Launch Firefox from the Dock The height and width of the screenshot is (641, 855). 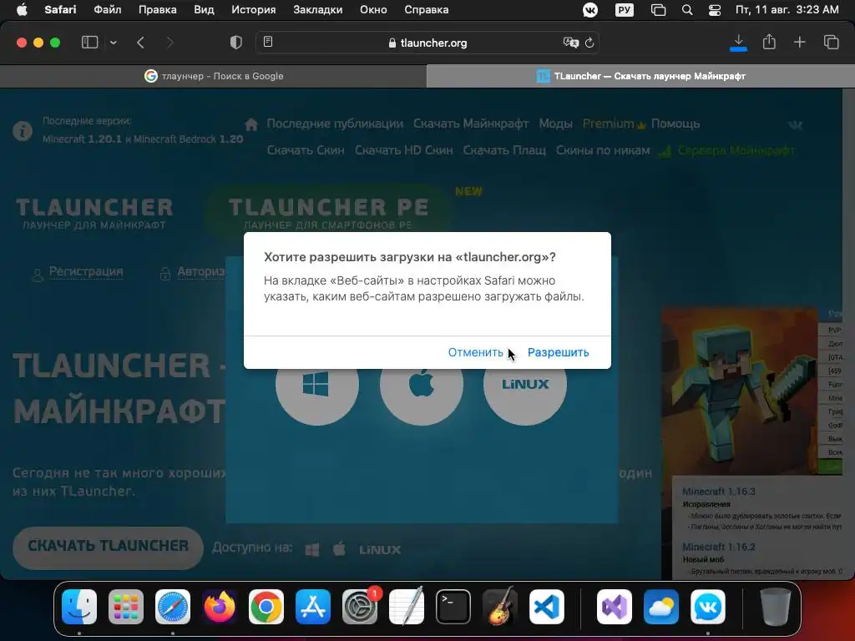coord(220,607)
